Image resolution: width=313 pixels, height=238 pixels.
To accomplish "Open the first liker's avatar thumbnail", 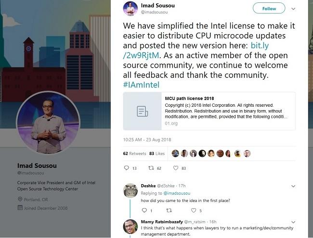I will coord(175,153).
